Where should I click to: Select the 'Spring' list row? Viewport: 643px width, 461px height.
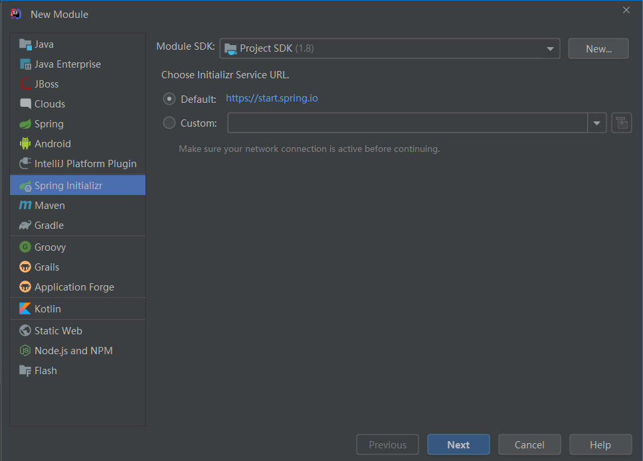78,123
